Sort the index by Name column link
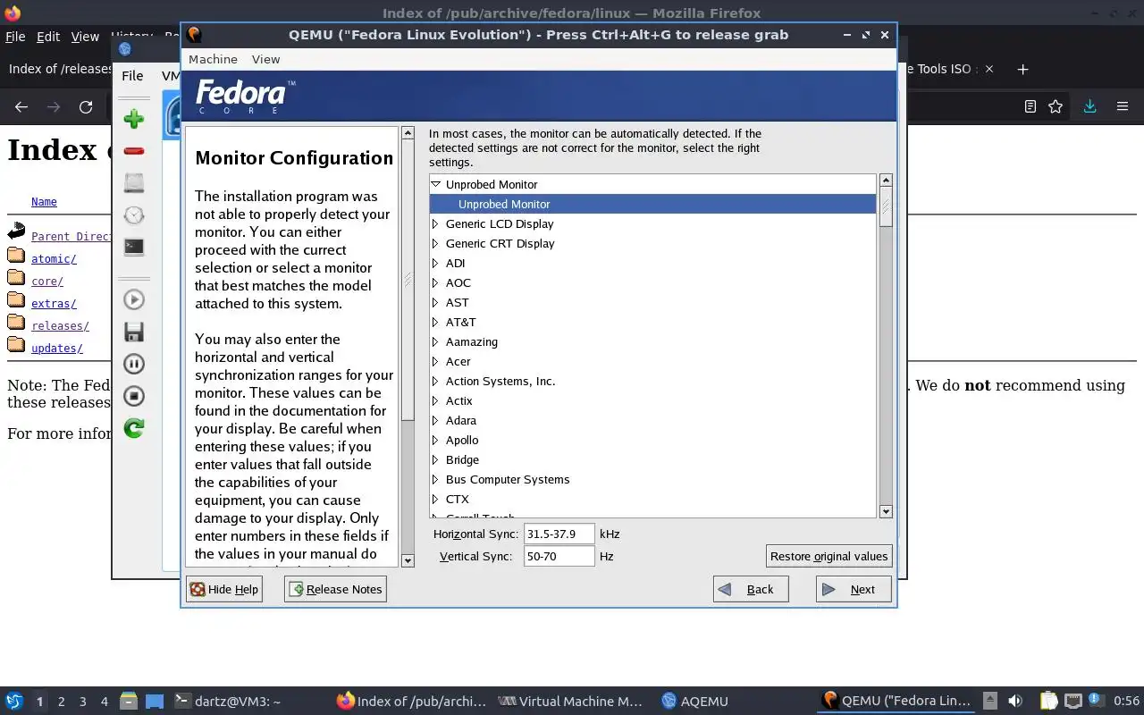 coord(44,202)
